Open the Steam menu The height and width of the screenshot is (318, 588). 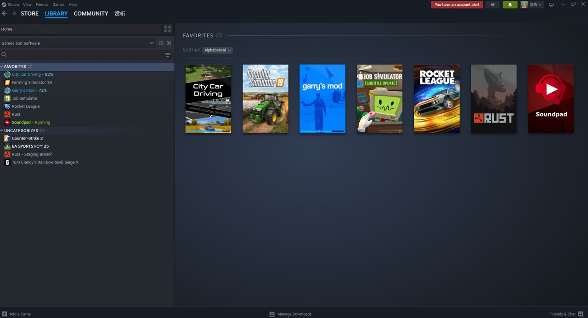coord(13,5)
